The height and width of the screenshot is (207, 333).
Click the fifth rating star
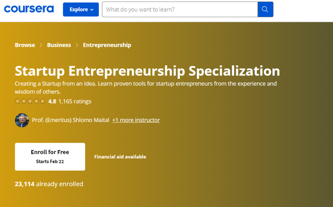coord(43,101)
